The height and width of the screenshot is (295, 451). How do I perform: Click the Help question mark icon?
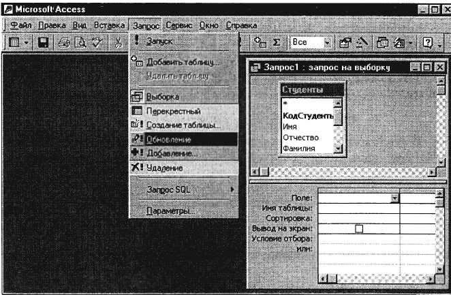(428, 42)
